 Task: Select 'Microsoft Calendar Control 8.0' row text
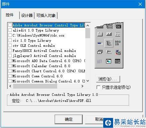pyautogui.click(x=41, y=66)
